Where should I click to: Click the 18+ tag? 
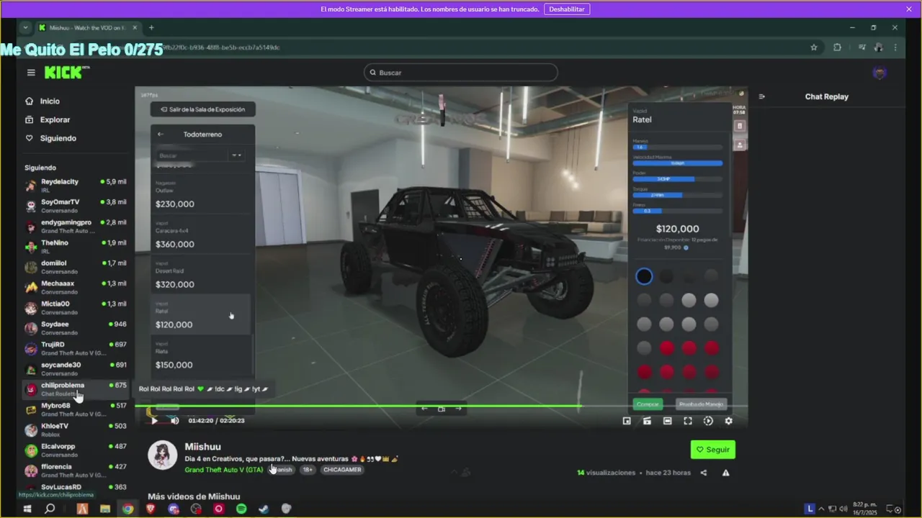308,470
